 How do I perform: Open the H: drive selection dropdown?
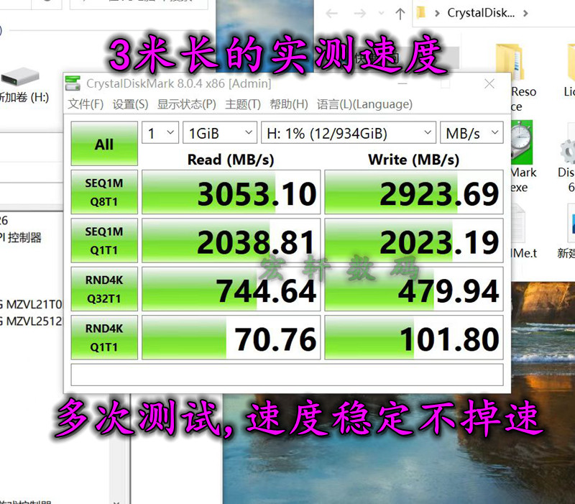pos(349,132)
